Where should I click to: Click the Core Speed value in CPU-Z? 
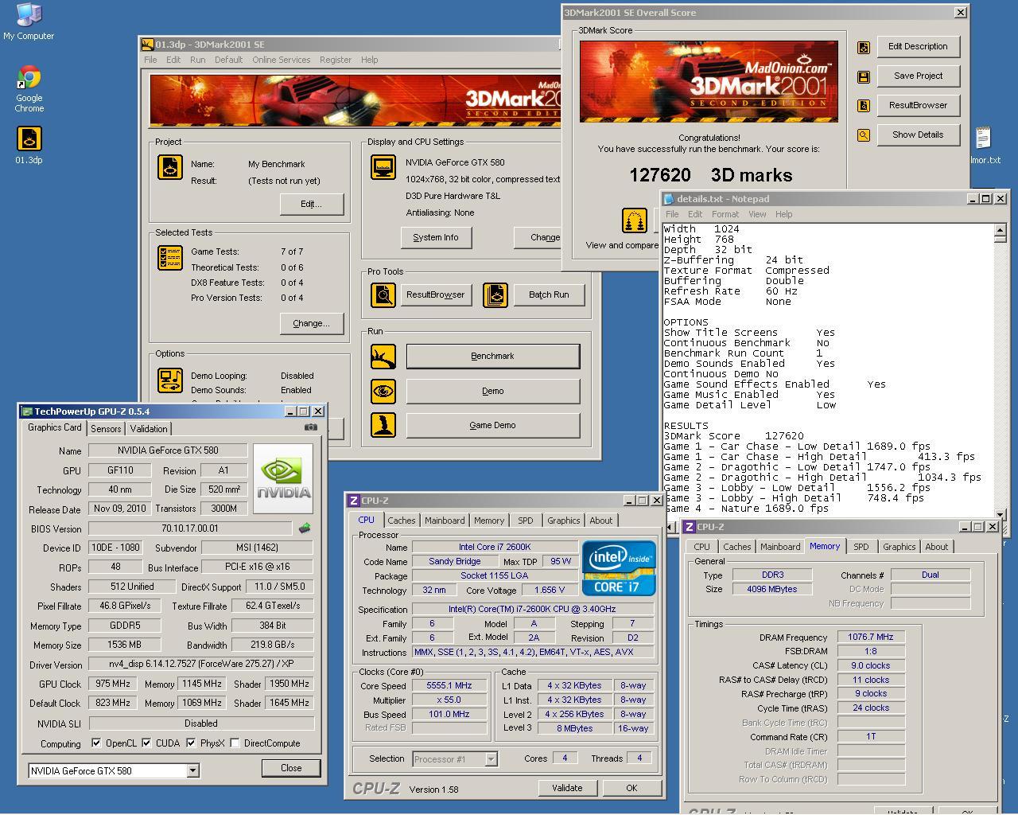pyautogui.click(x=449, y=685)
